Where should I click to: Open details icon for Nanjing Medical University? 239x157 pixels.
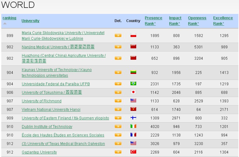pyautogui.click(x=118, y=47)
